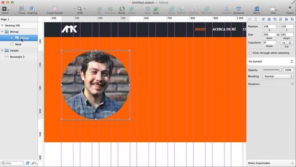This screenshot has height=167, width=296.
Task: Click the Union toolbar icon
Action: tap(172, 9)
